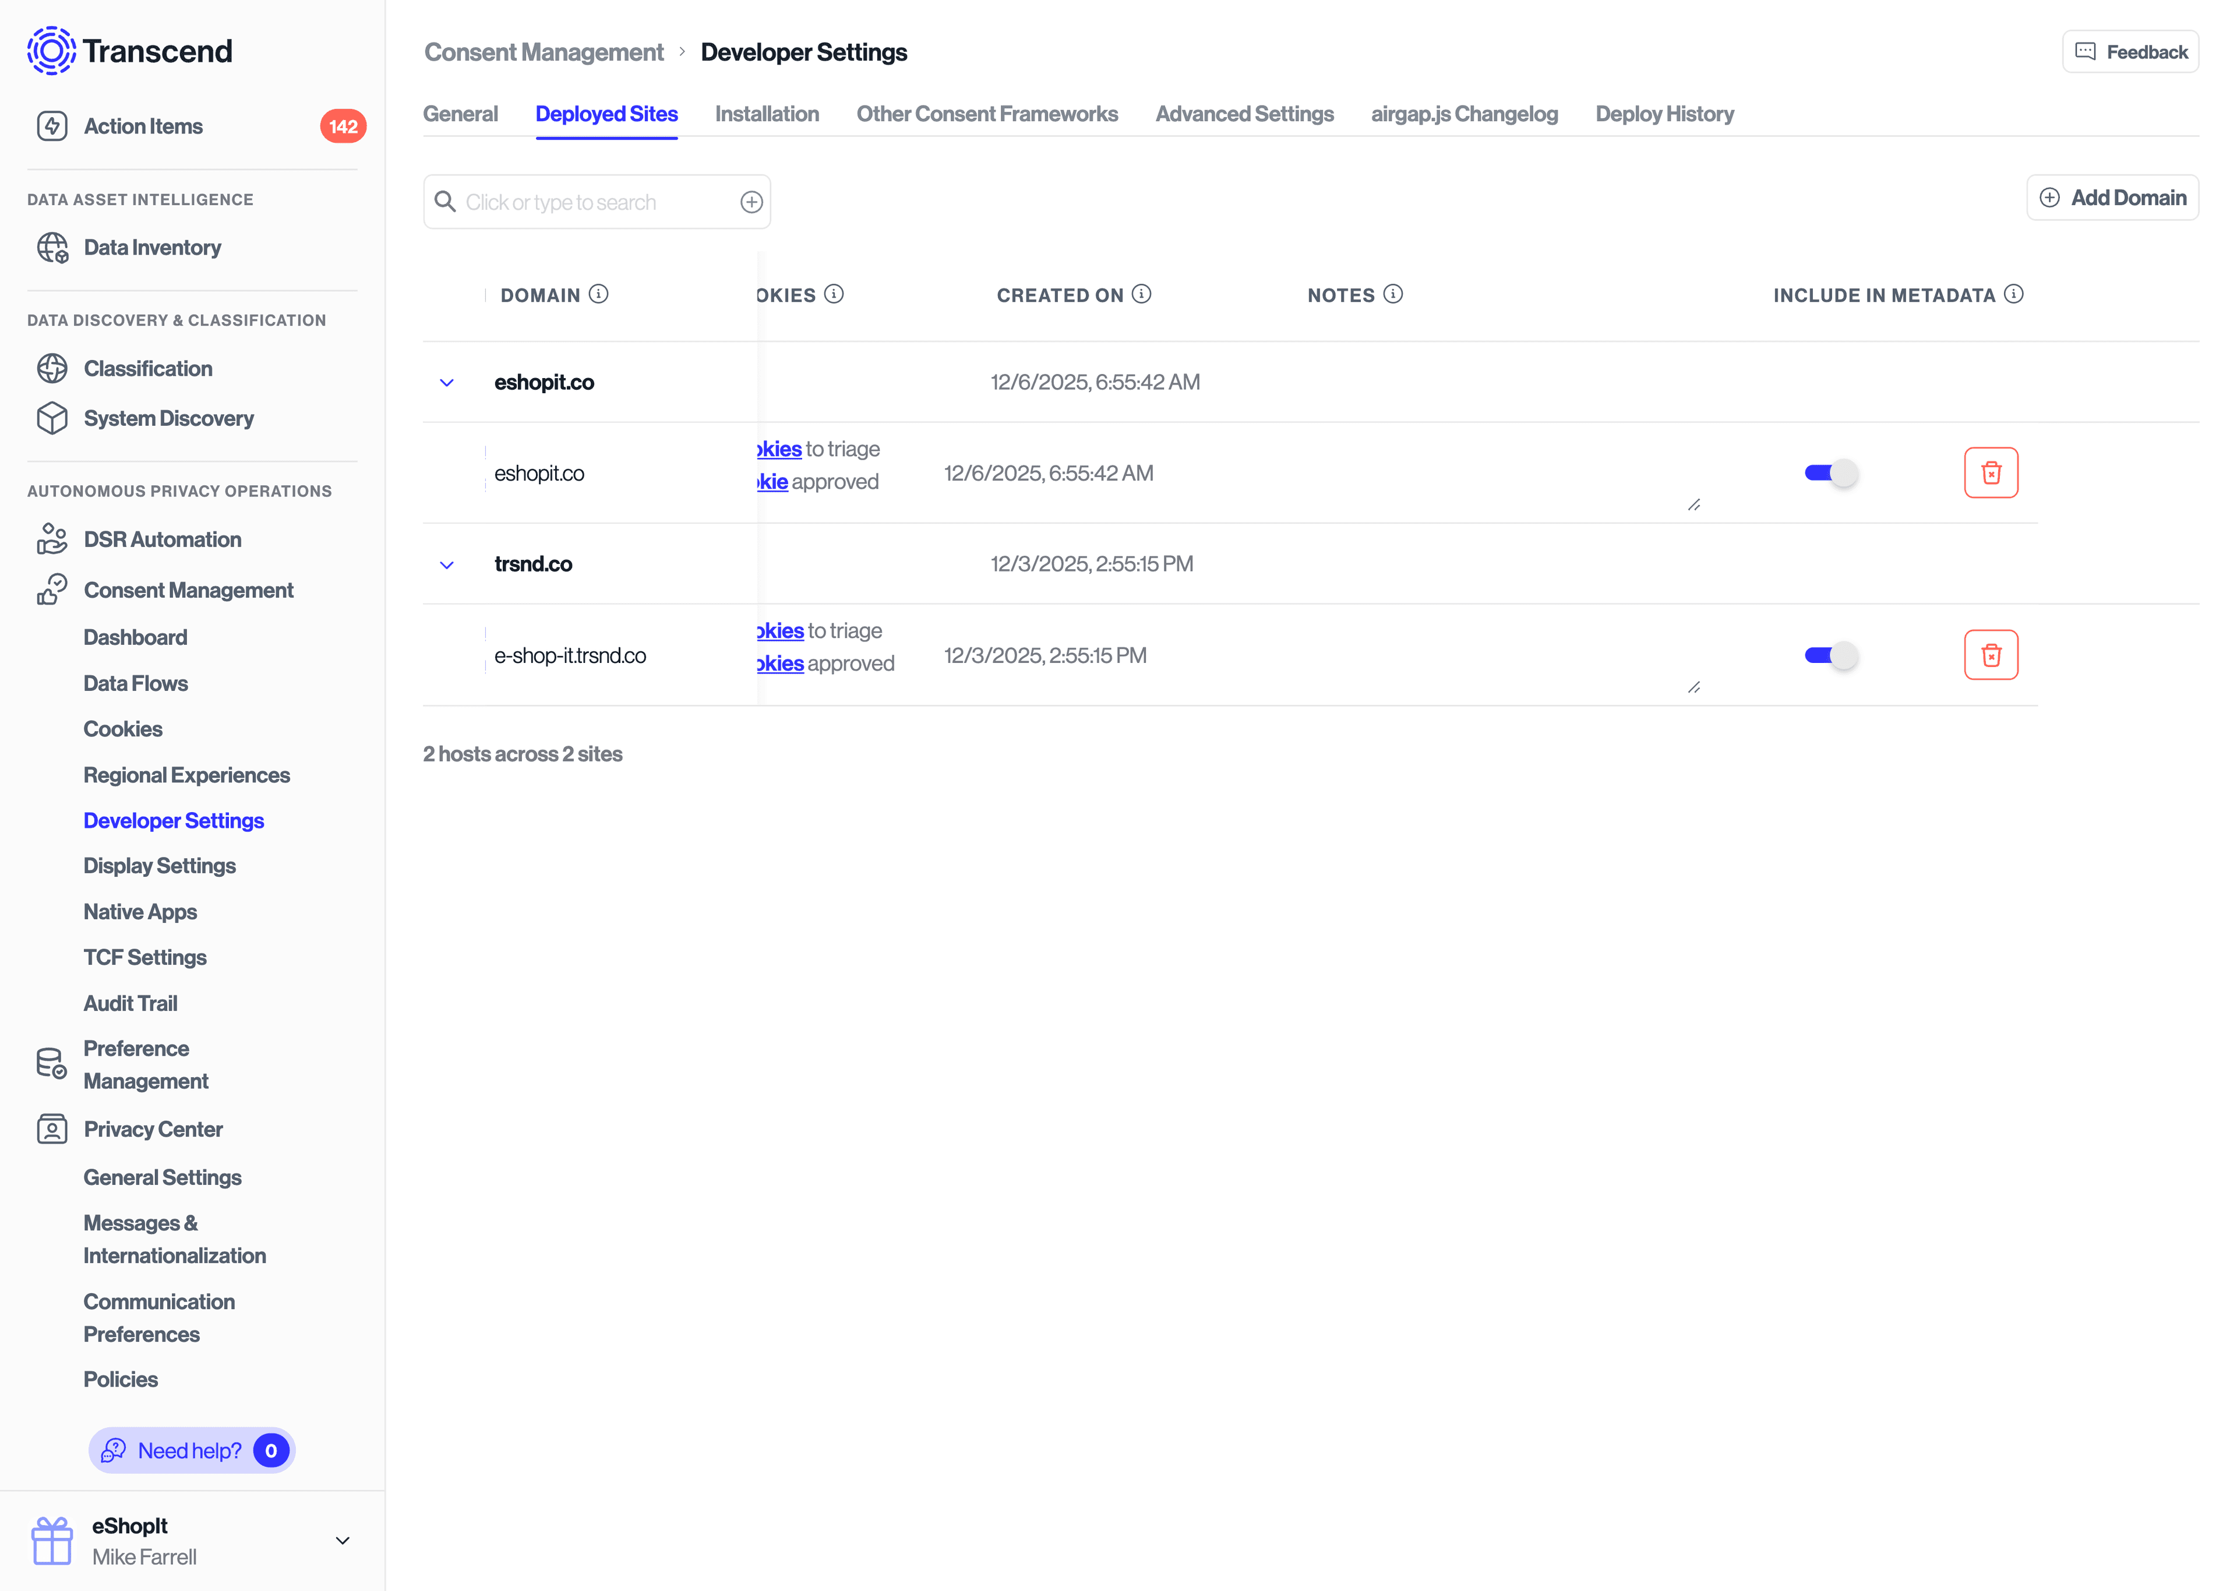Select the System Discovery icon
Image resolution: width=2237 pixels, height=1591 pixels.
[x=52, y=417]
